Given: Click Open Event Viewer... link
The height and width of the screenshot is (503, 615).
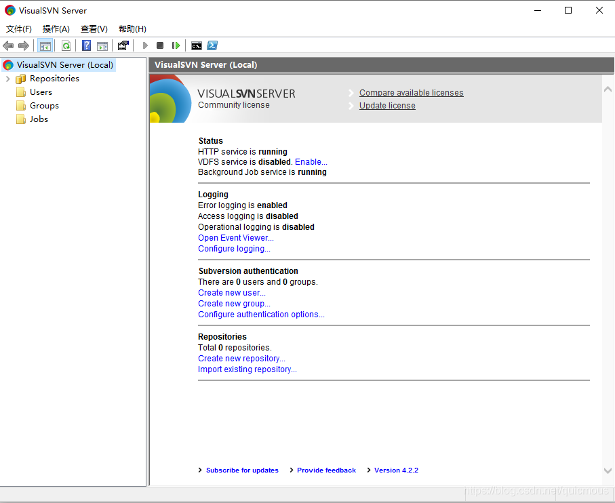Looking at the screenshot, I should [x=236, y=238].
